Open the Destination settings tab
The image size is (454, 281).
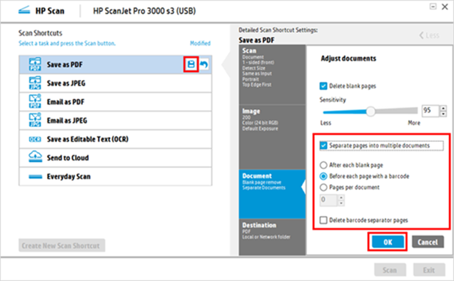tap(272, 237)
